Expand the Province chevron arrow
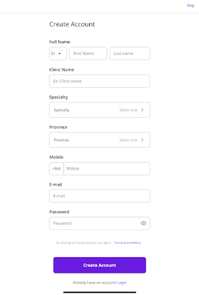 (142, 140)
